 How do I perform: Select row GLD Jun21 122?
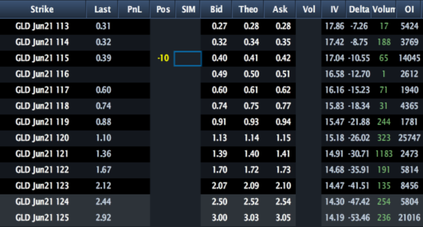[211, 170]
